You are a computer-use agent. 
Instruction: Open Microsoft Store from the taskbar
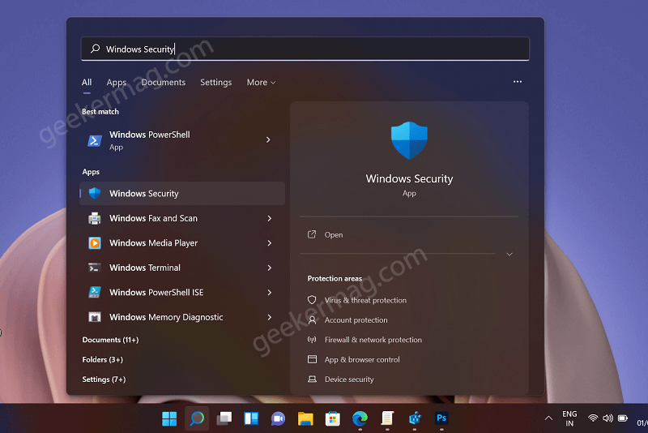(333, 418)
